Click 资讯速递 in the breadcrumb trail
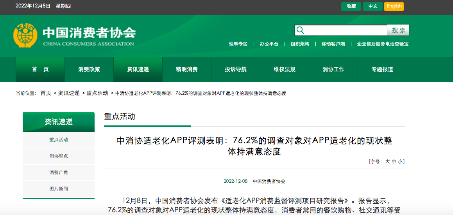453x215 pixels. tap(69, 93)
